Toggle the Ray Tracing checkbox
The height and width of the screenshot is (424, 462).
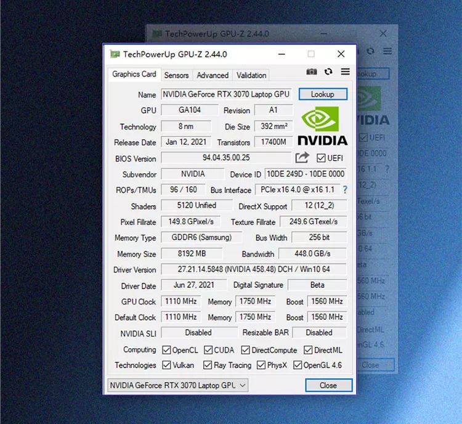208,365
